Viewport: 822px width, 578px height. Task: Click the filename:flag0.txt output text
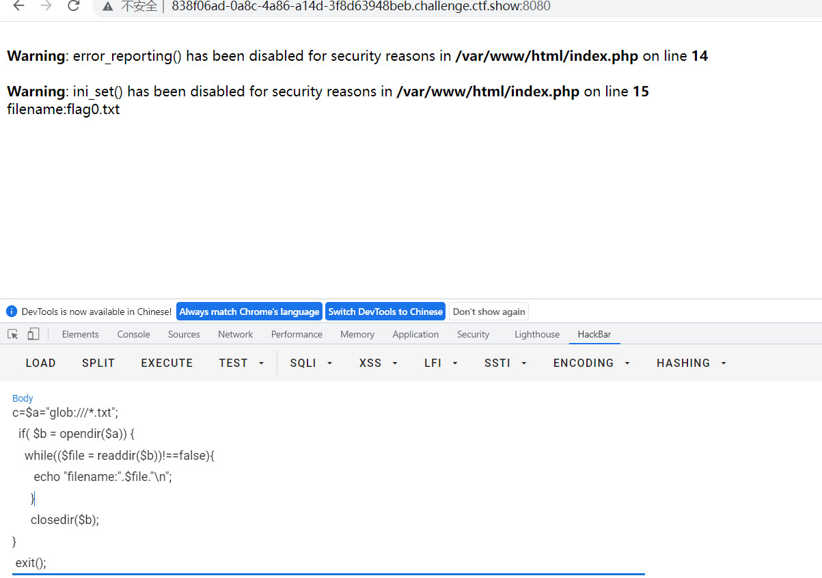coord(64,109)
